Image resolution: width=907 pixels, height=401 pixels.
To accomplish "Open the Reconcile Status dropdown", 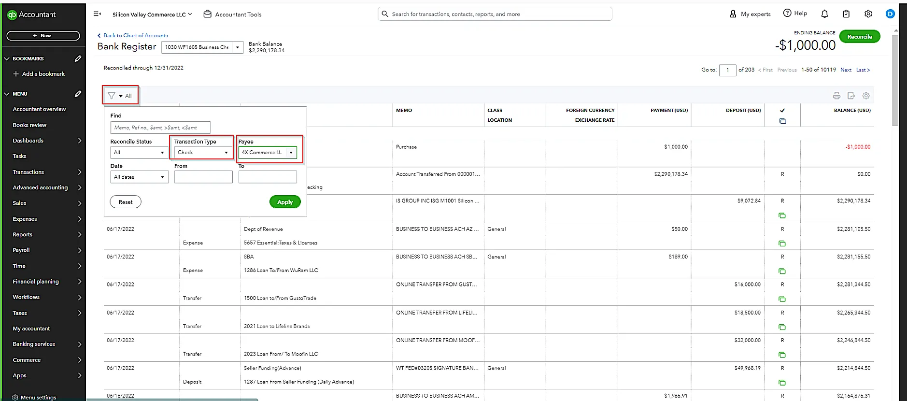I will pyautogui.click(x=140, y=152).
